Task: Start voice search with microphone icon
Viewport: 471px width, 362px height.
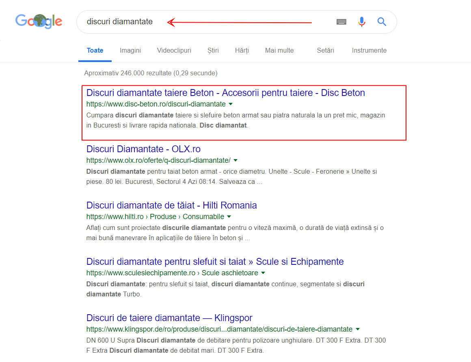Action: coord(362,22)
